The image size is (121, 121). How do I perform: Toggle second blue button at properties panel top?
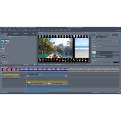coord(94,35)
